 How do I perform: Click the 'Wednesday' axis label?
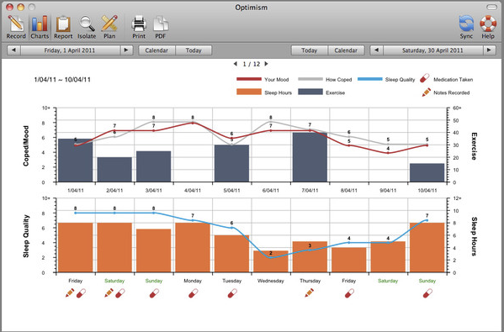[x=271, y=281]
